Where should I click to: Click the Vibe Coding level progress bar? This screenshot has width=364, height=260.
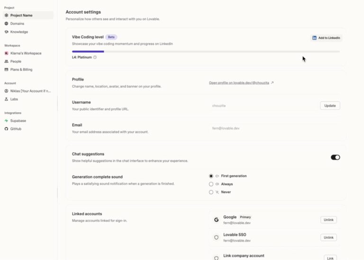pyautogui.click(x=206, y=51)
